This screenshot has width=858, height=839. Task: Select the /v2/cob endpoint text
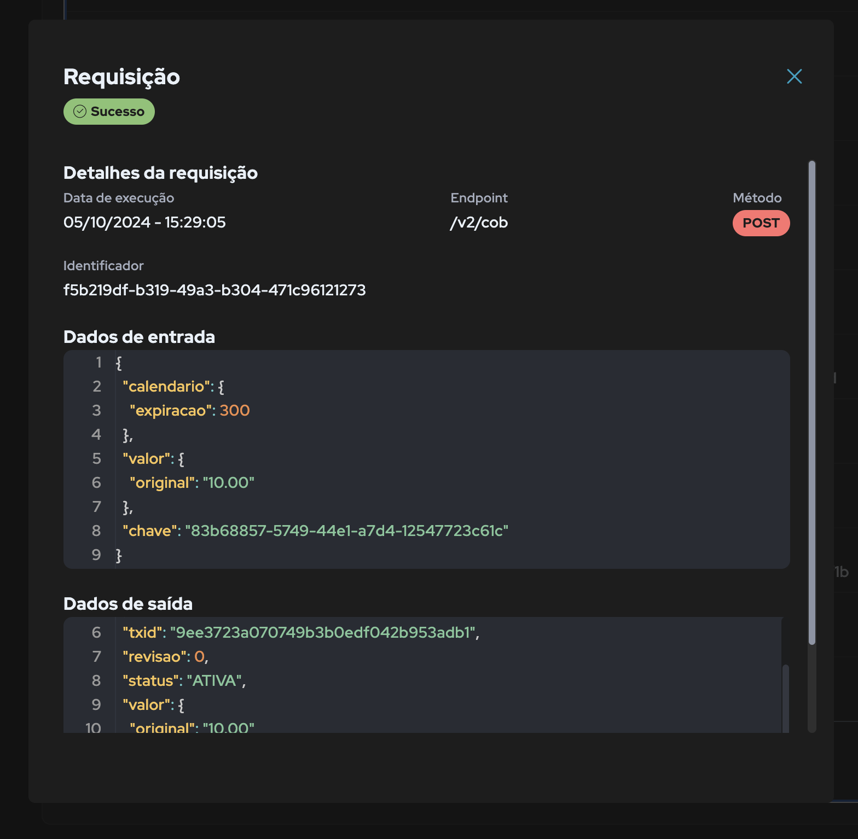(479, 223)
